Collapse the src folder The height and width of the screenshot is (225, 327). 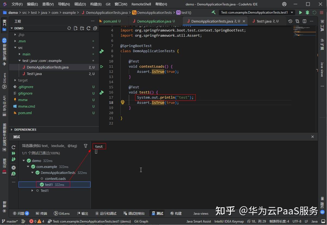(15, 48)
